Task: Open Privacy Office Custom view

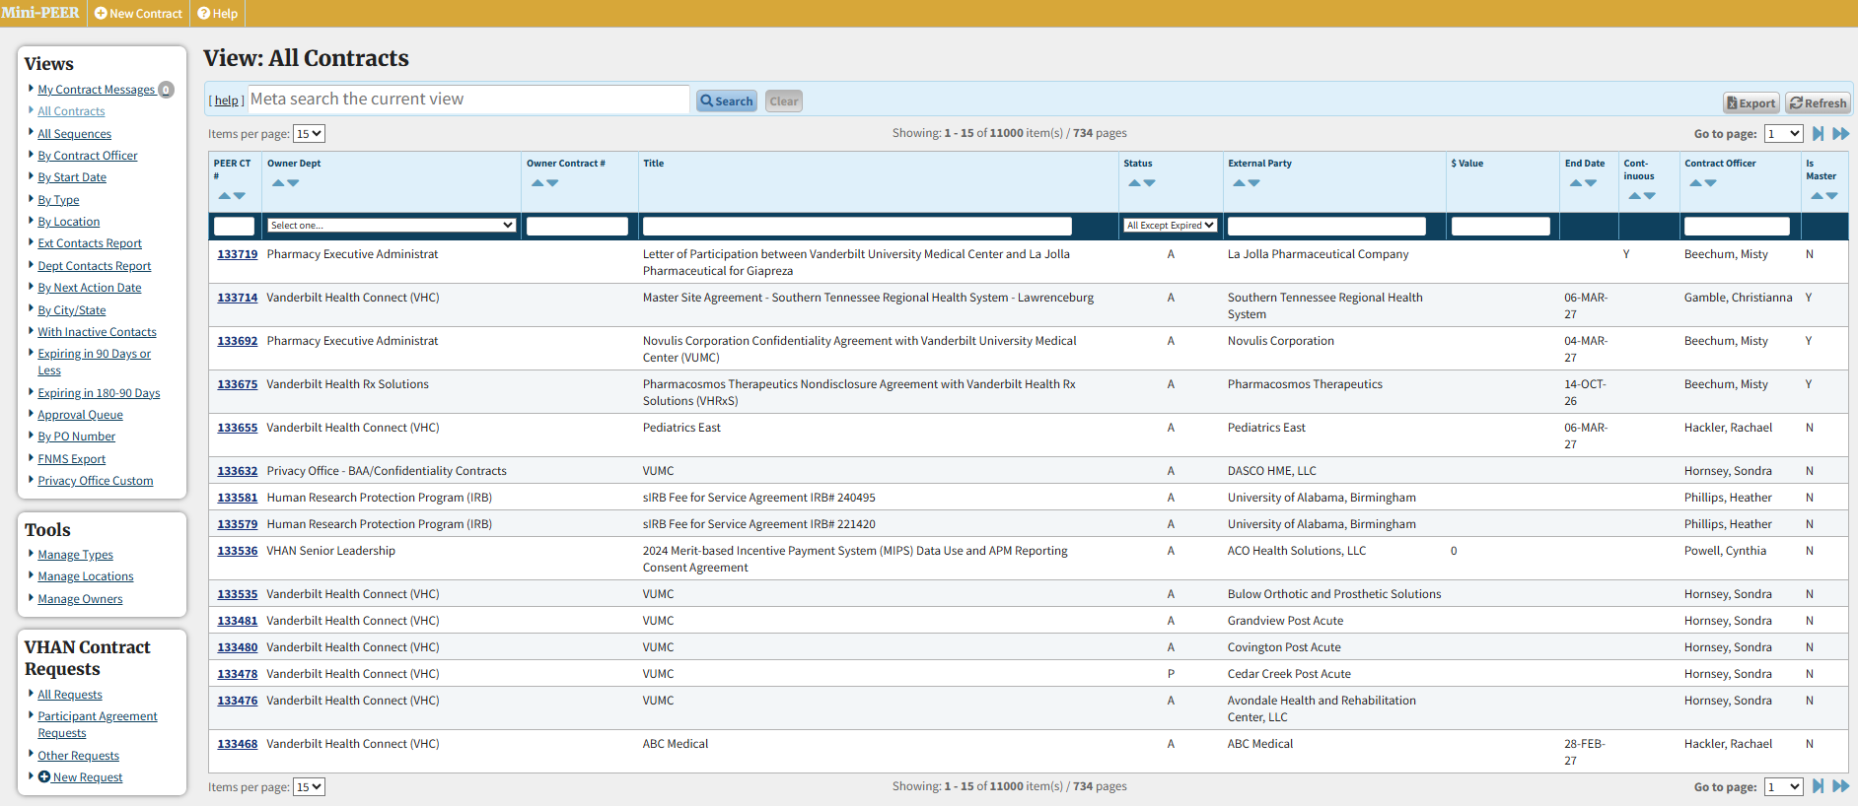Action: pos(96,481)
